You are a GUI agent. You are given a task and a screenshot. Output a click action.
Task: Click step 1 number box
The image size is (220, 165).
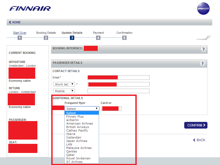coord(20,38)
